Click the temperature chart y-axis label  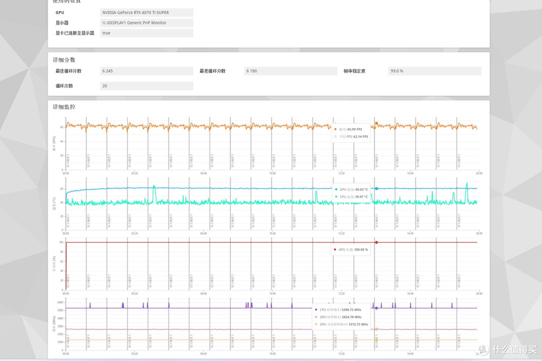click(54, 204)
